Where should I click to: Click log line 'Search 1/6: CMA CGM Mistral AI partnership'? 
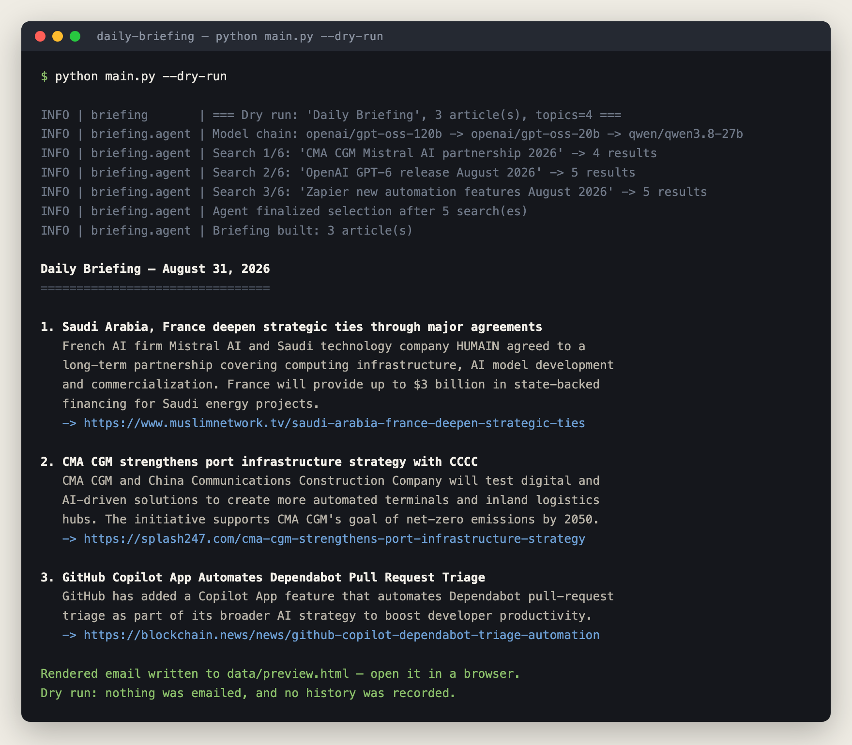[349, 153]
